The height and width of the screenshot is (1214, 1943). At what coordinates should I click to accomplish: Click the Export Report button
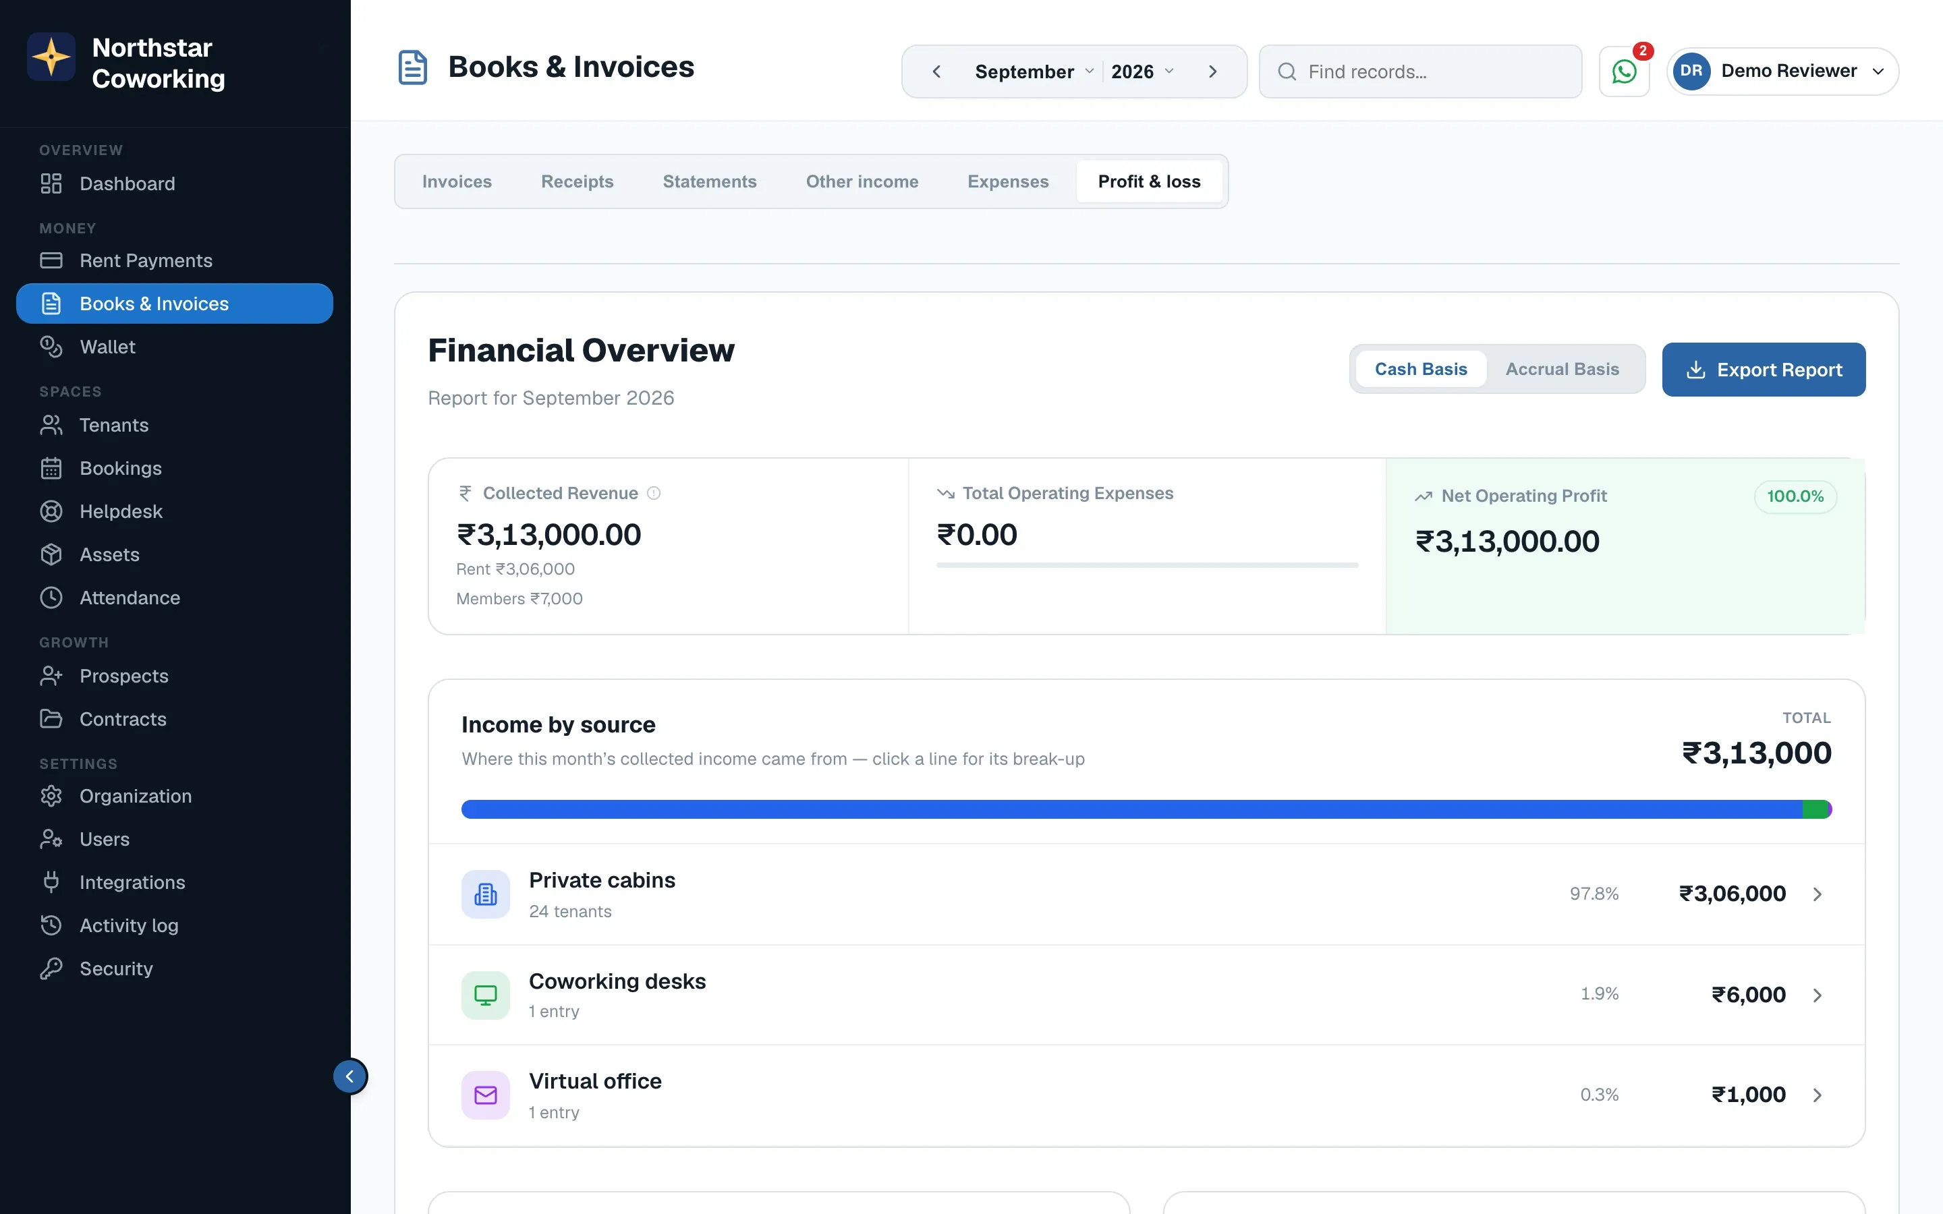coord(1763,370)
